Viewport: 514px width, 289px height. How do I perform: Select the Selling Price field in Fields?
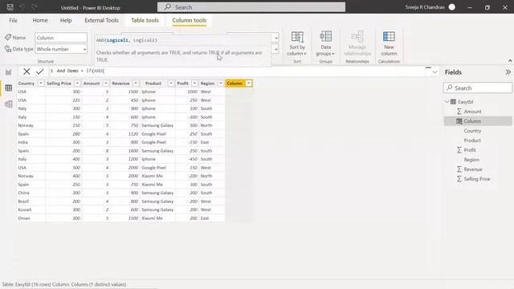coord(477,179)
